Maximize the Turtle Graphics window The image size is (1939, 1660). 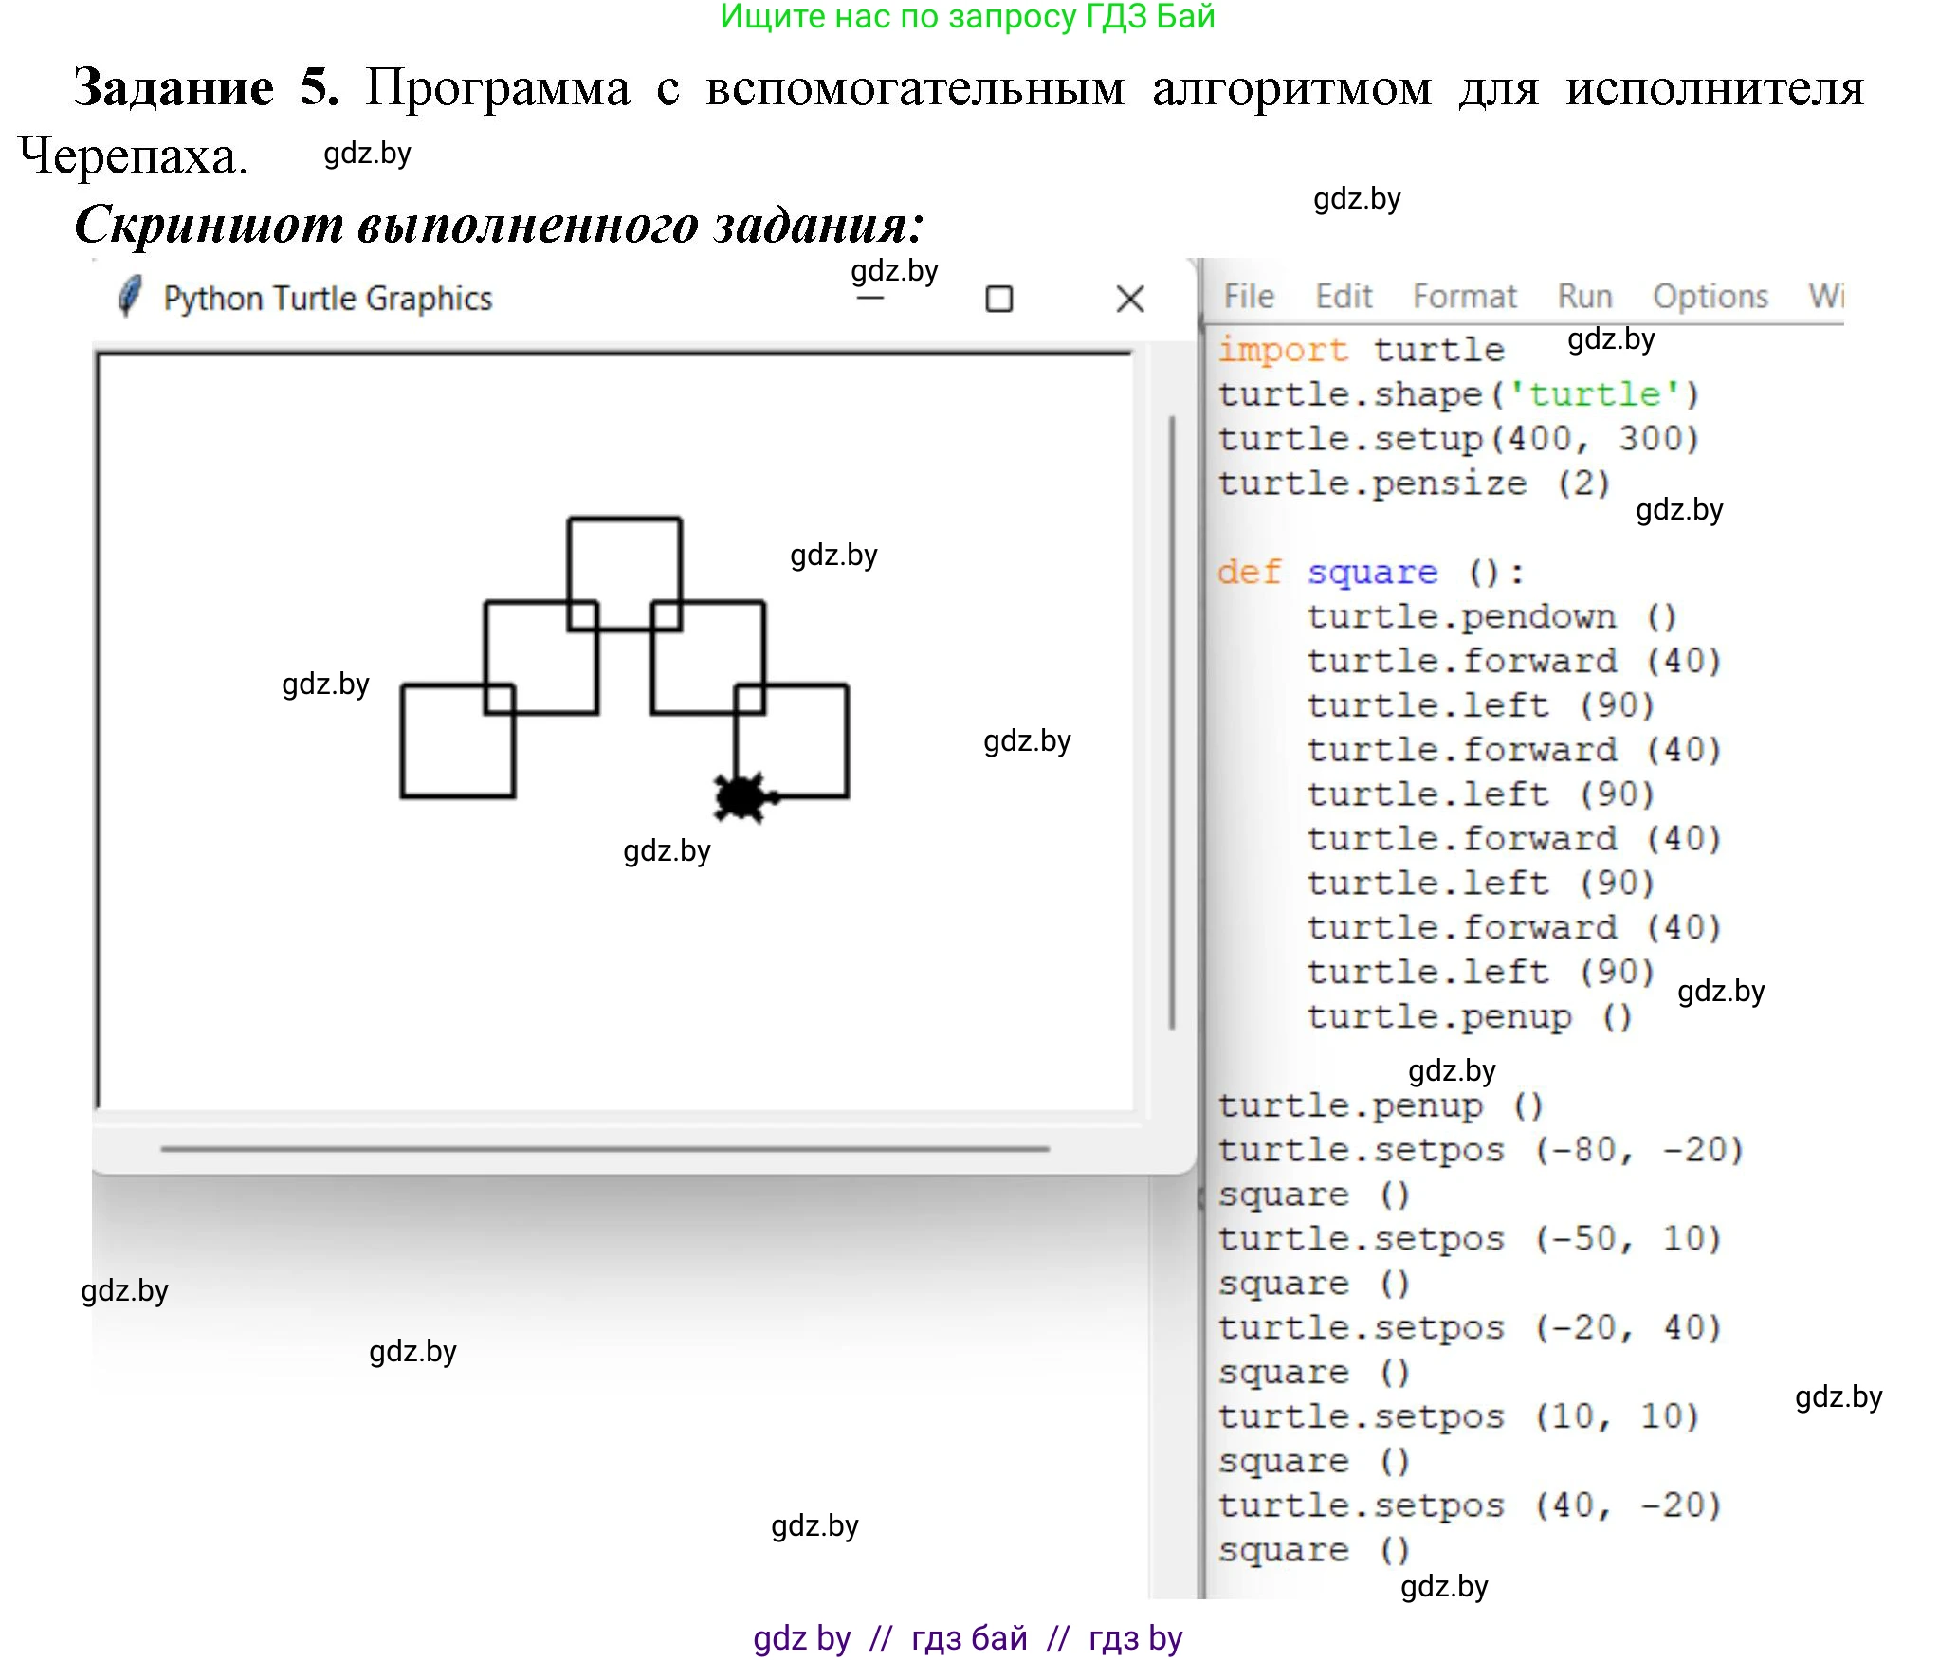[x=998, y=300]
